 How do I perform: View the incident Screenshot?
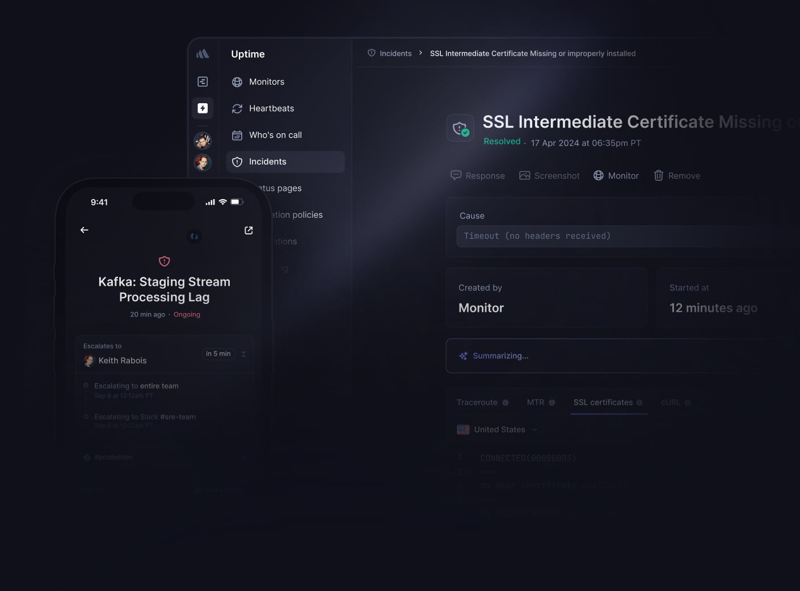(x=549, y=176)
